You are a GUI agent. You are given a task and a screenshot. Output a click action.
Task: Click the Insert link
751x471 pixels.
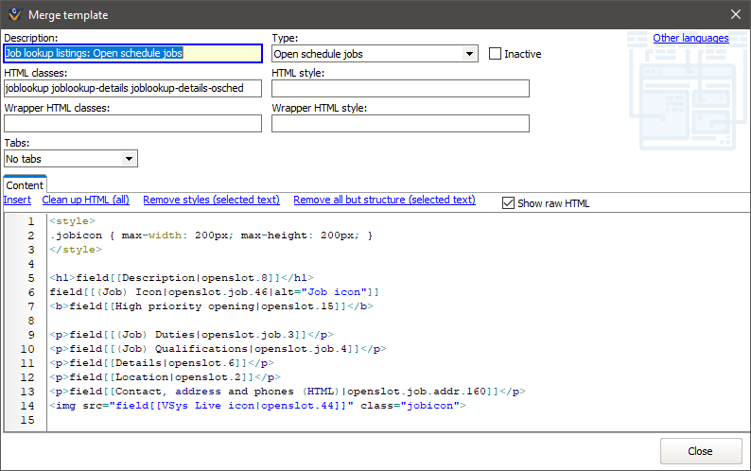17,200
